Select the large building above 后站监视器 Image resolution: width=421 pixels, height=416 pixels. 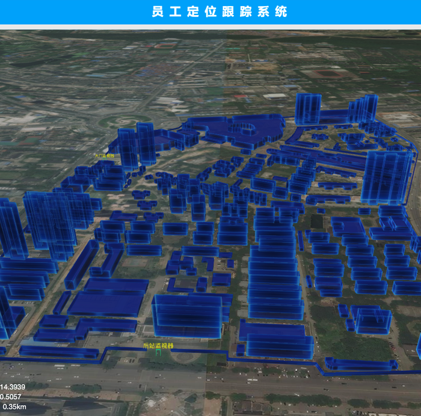(188, 316)
